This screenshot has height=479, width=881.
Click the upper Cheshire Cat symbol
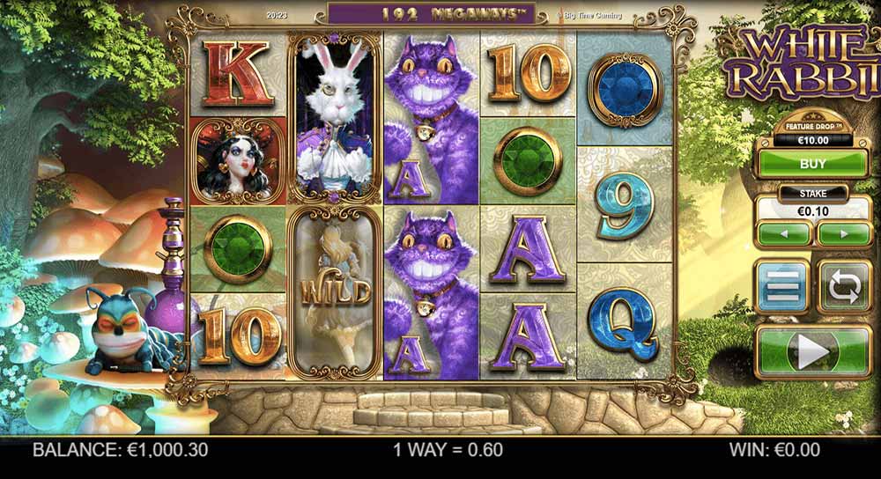click(x=432, y=119)
